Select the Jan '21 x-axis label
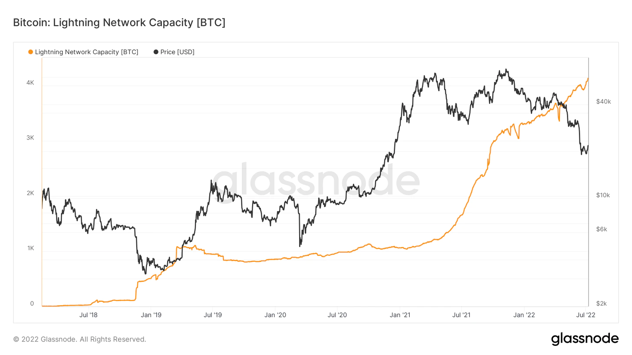 [401, 315]
